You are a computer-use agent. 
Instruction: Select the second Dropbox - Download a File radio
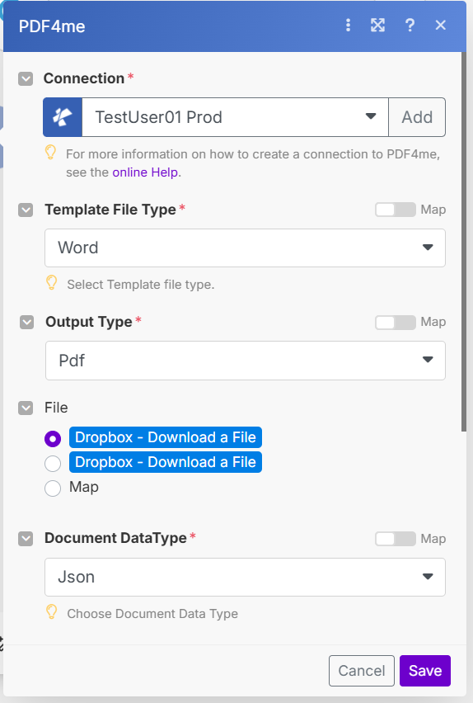(53, 463)
